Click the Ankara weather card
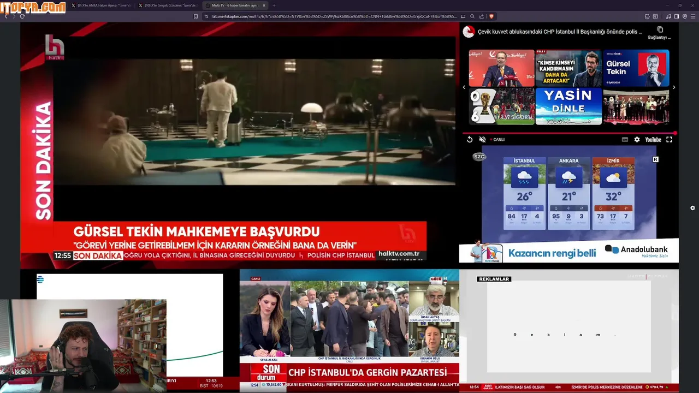The width and height of the screenshot is (699, 393). [x=568, y=193]
